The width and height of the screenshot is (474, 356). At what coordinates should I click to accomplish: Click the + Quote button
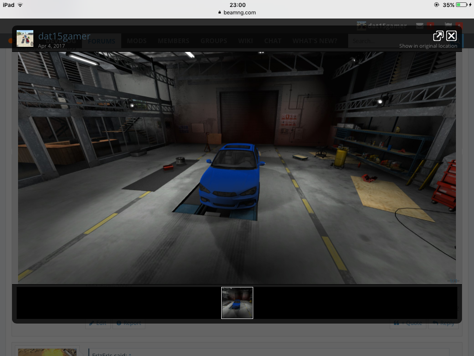pyautogui.click(x=408, y=323)
